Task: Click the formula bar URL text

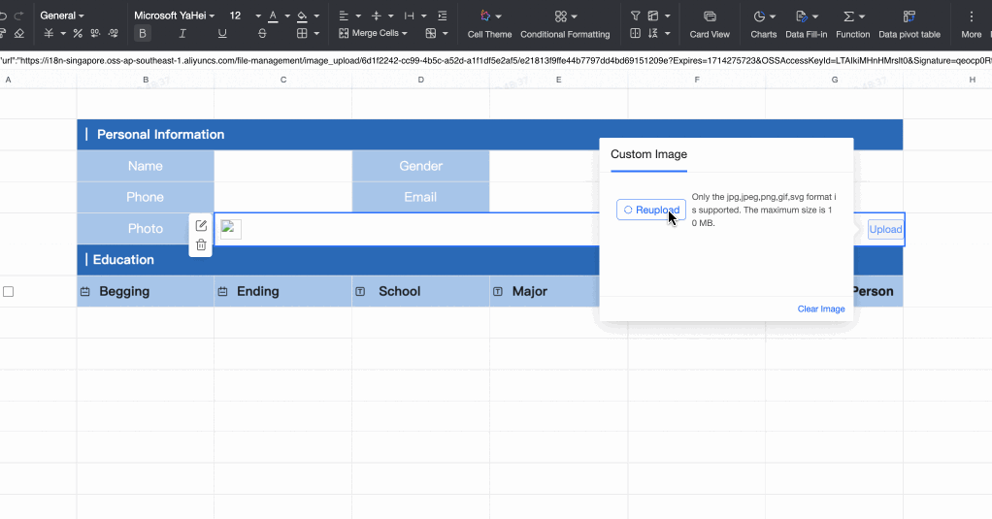Action: 496,61
